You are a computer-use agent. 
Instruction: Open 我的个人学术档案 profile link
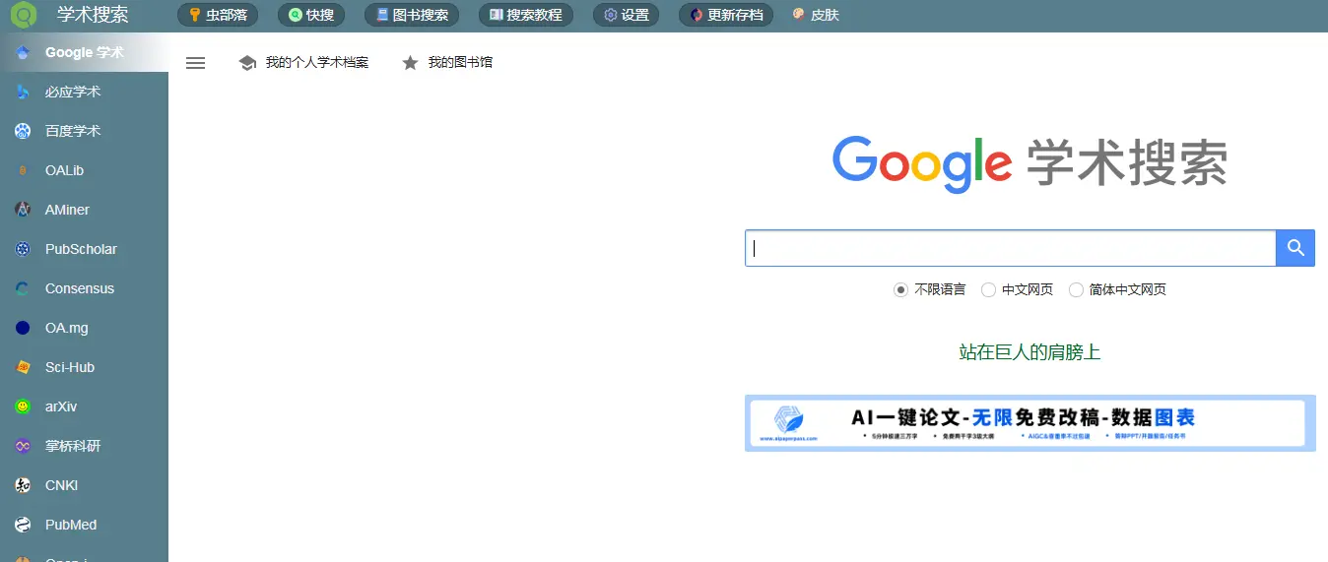(x=303, y=63)
